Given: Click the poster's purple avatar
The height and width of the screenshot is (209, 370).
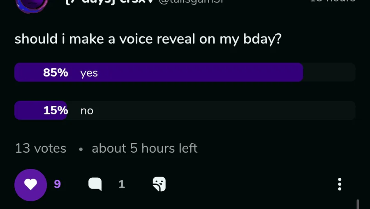Looking at the screenshot, I should [32, 4].
